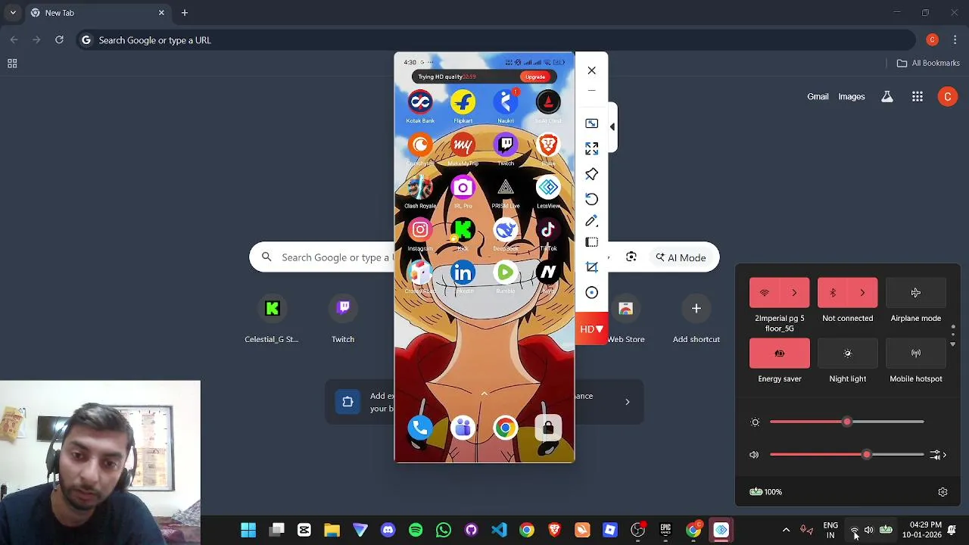This screenshot has width=969, height=545.
Task: Pin the LetsView window on top
Action: click(591, 174)
